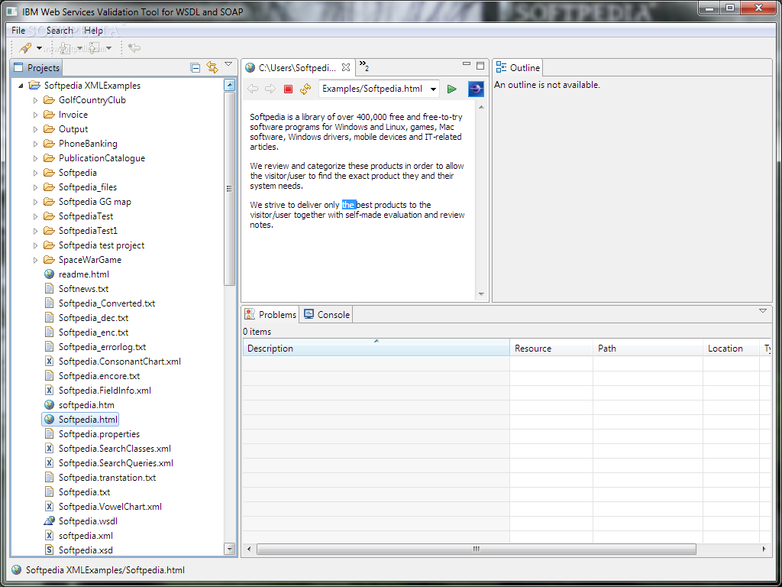Viewport: 782px width, 587px height.
Task: Click the globe icon beside readme.html
Action: [x=49, y=274]
